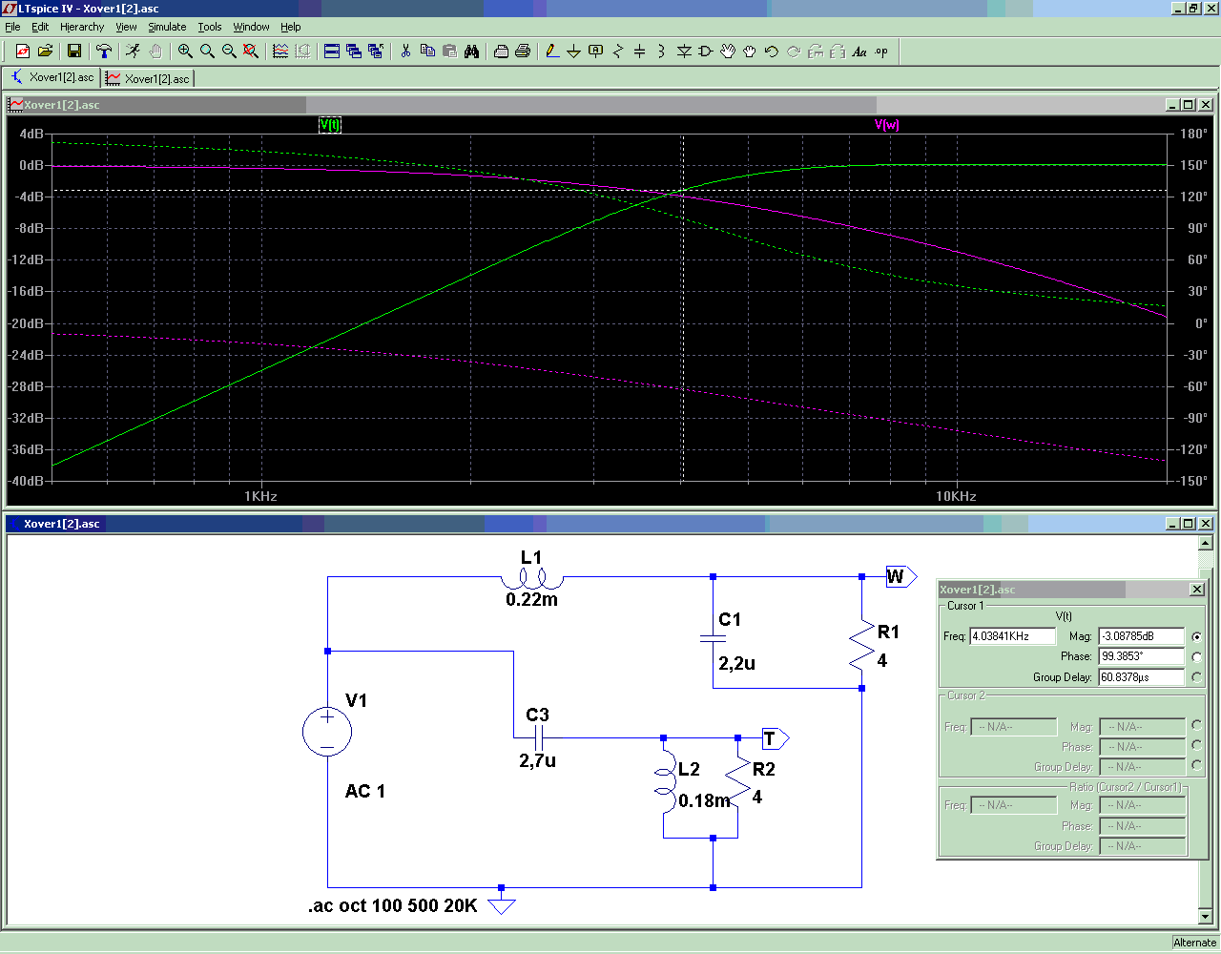Open the View menu
The image size is (1221, 954).
pos(126,27)
